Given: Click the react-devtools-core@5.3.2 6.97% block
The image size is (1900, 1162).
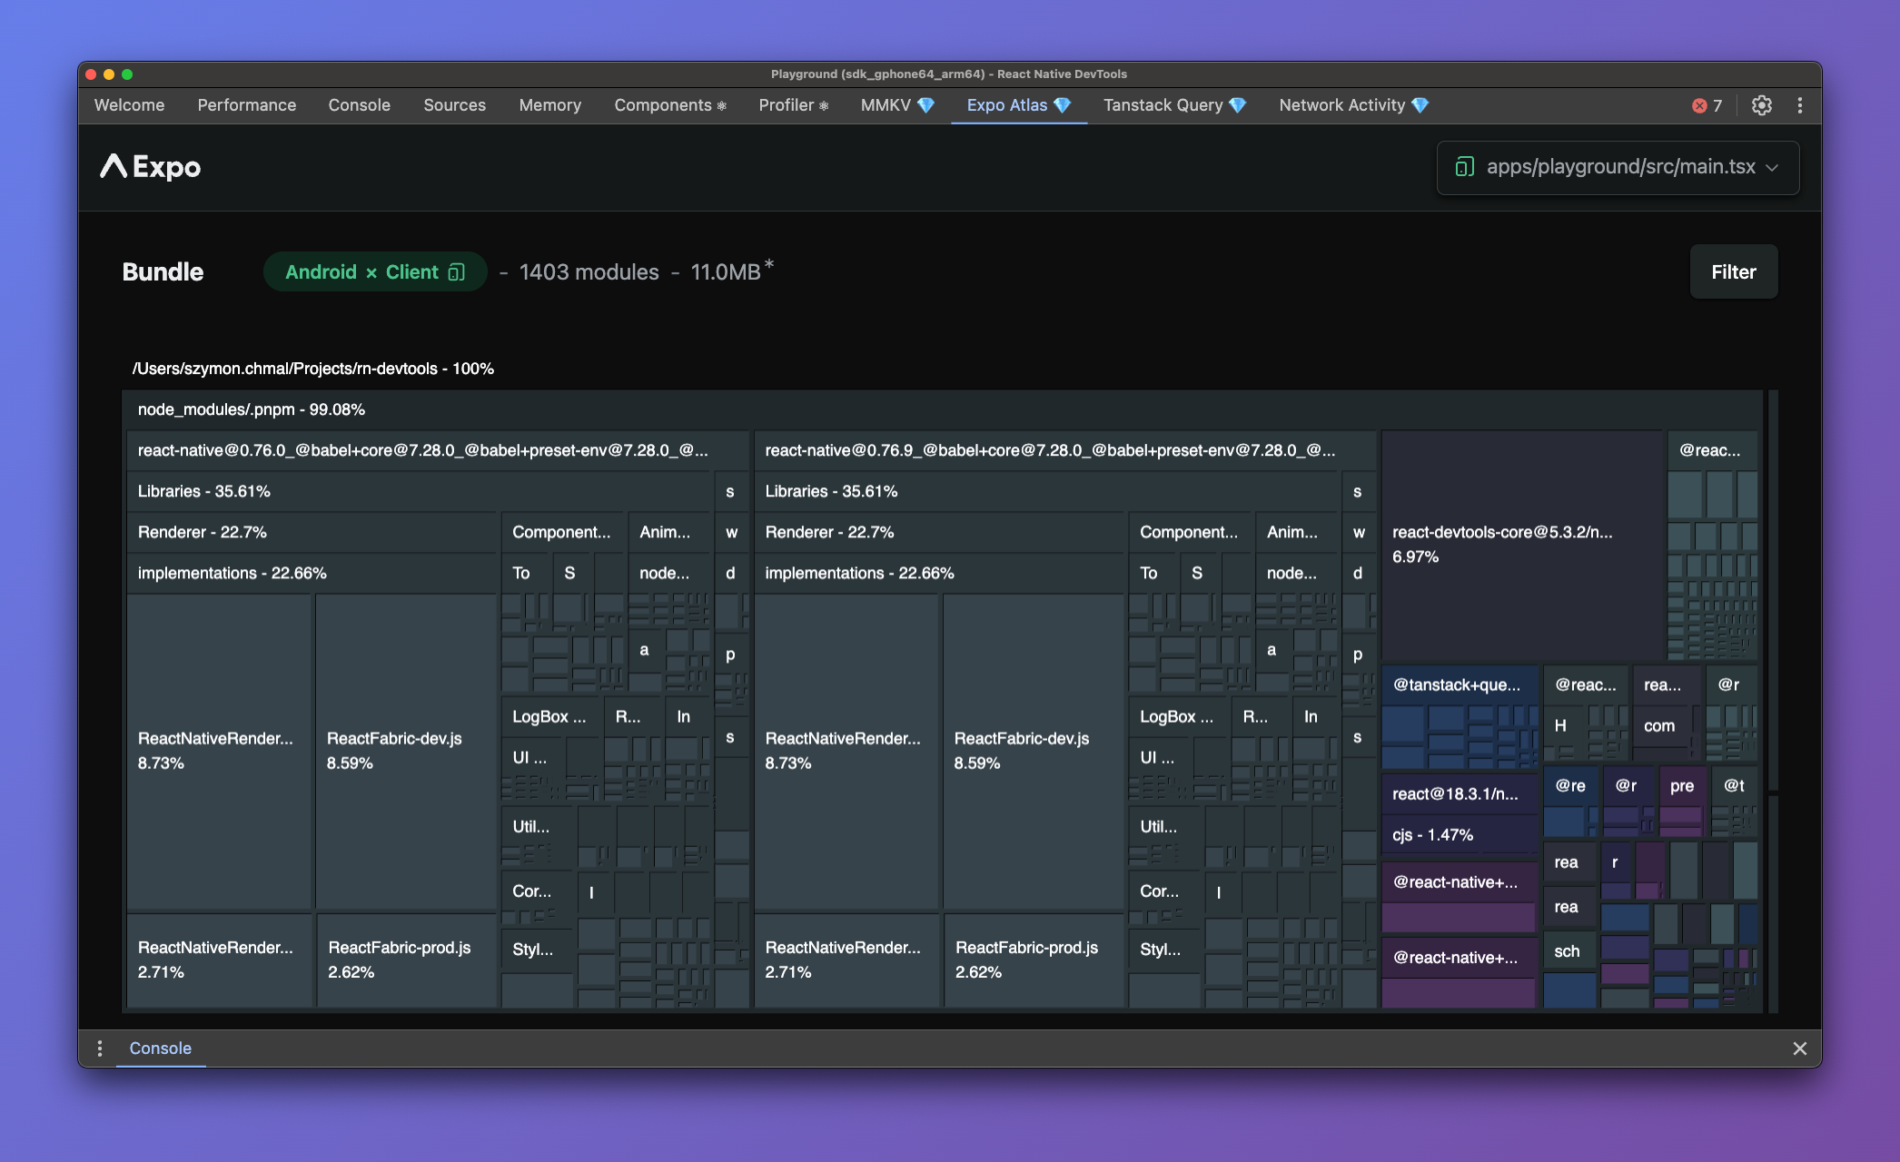Looking at the screenshot, I should point(1522,545).
